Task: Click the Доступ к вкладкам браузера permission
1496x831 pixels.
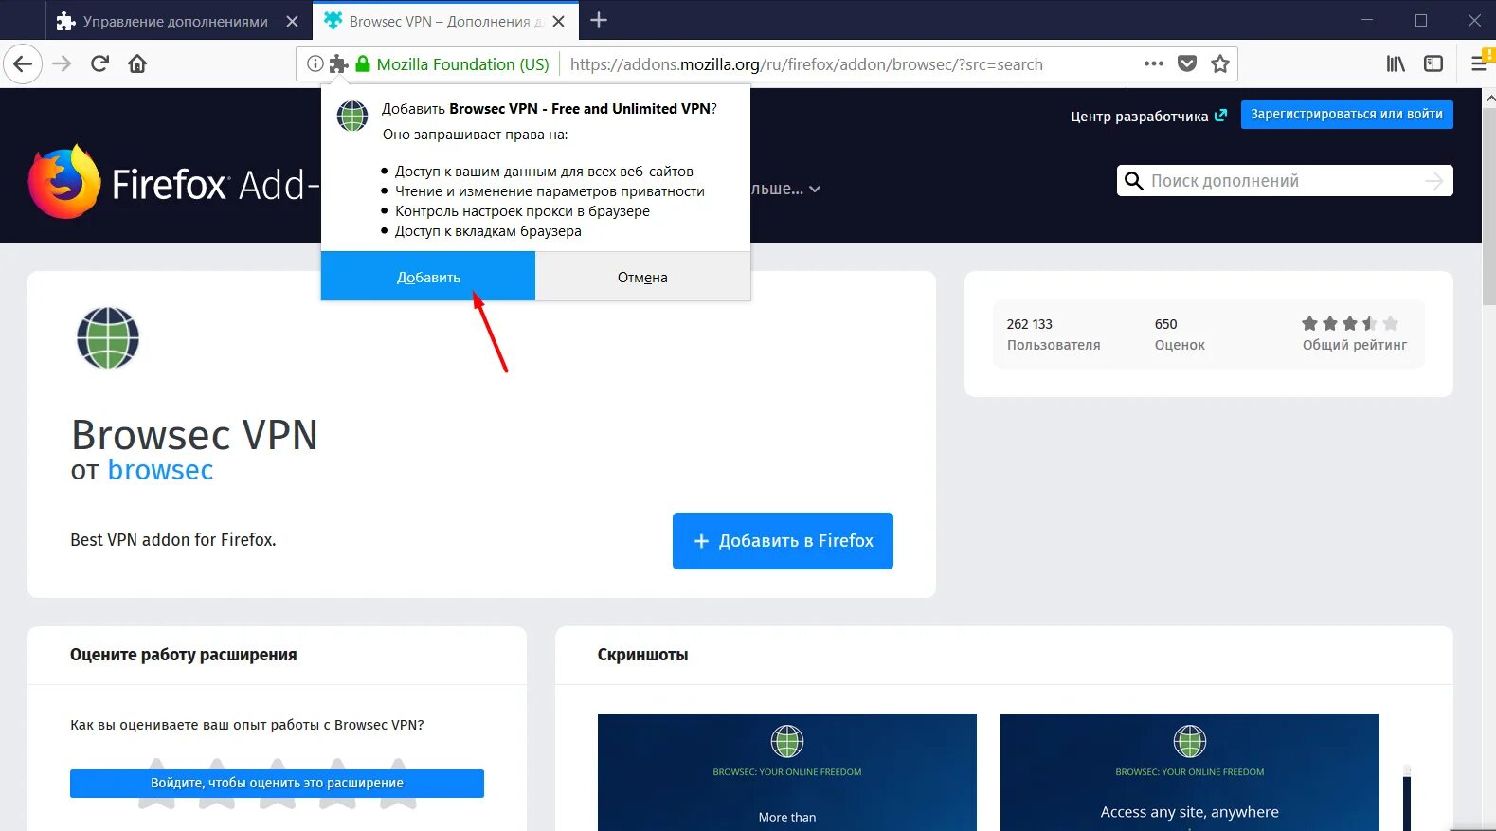Action: click(488, 231)
